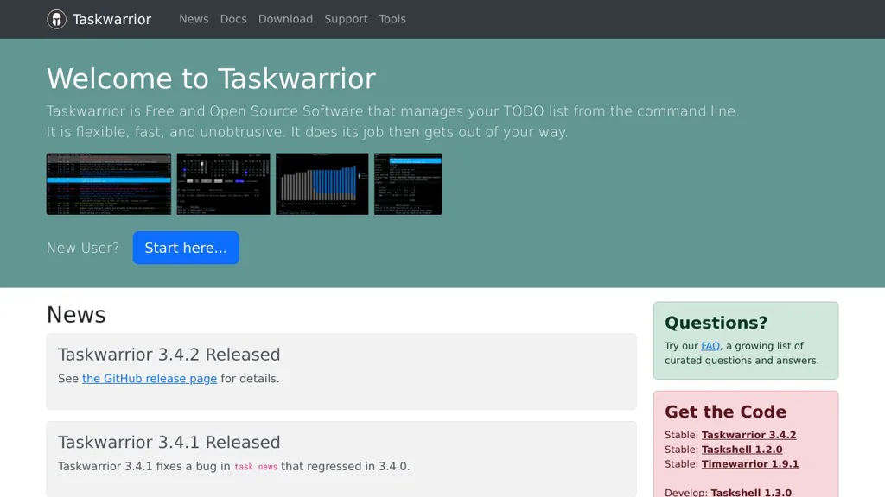Click the Get the Code heading
885x497 pixels.
click(725, 412)
